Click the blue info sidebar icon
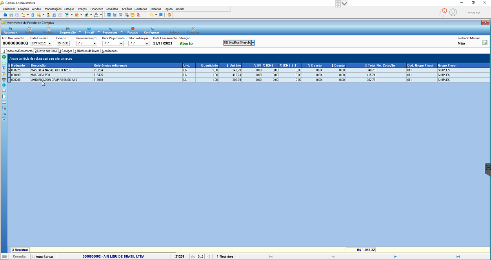 pos(4,85)
